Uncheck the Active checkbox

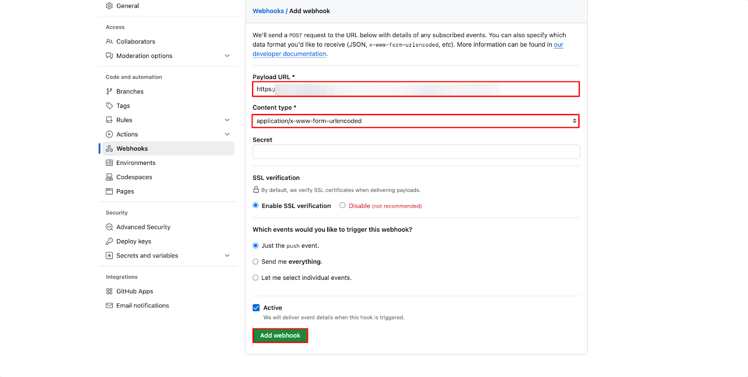256,308
